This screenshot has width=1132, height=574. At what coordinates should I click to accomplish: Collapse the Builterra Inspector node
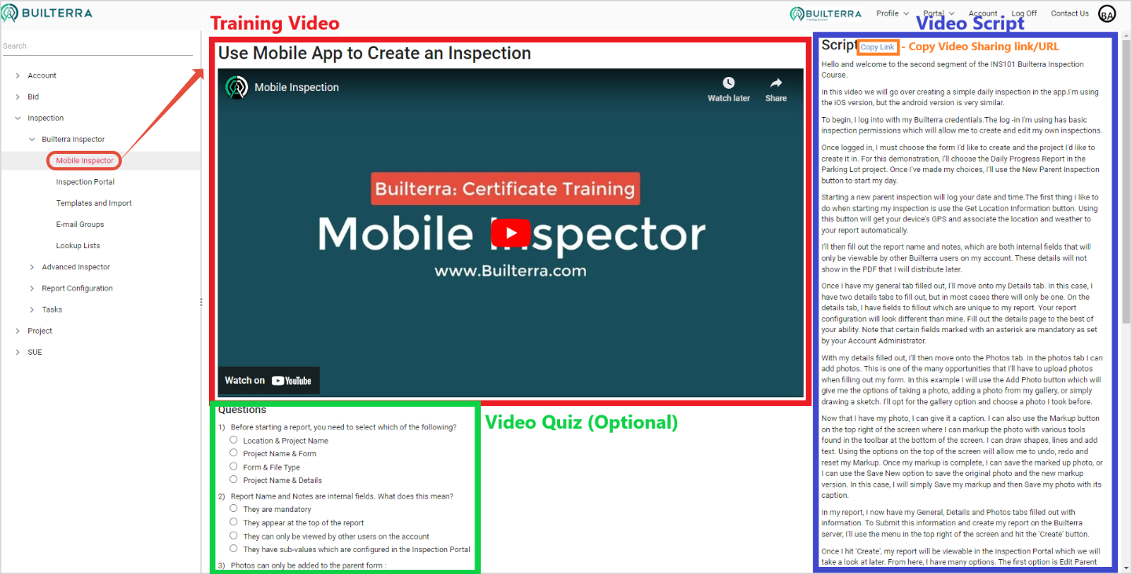[x=32, y=139]
